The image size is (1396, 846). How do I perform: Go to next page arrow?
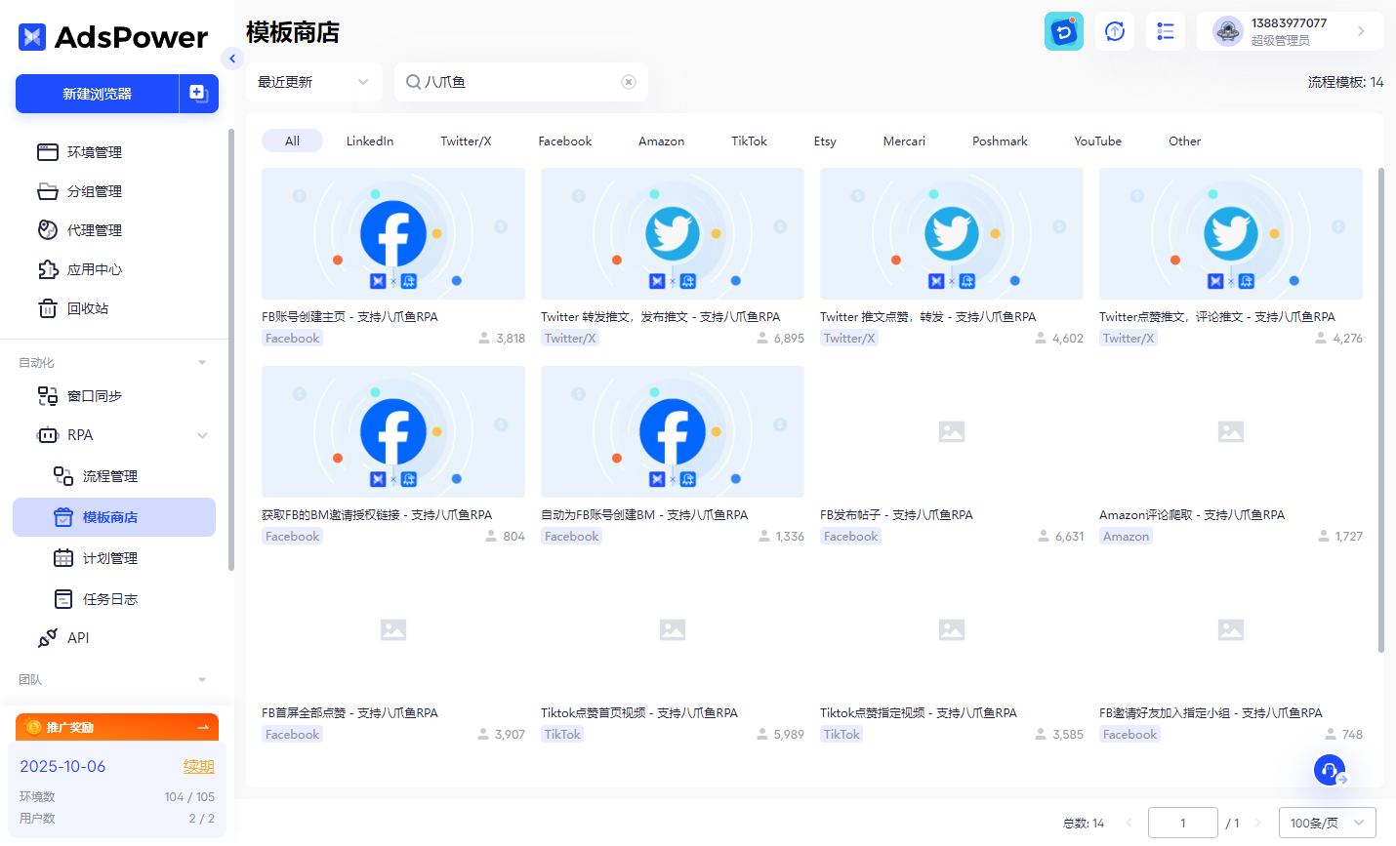1257,823
